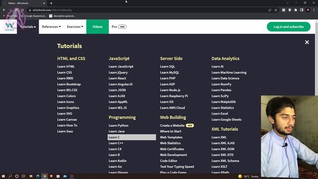The width and height of the screenshot is (318, 179).
Task: Expand the Exercises dropdown
Action: click(75, 26)
